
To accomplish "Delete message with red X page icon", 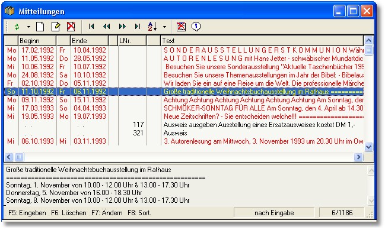I will click(71, 27).
